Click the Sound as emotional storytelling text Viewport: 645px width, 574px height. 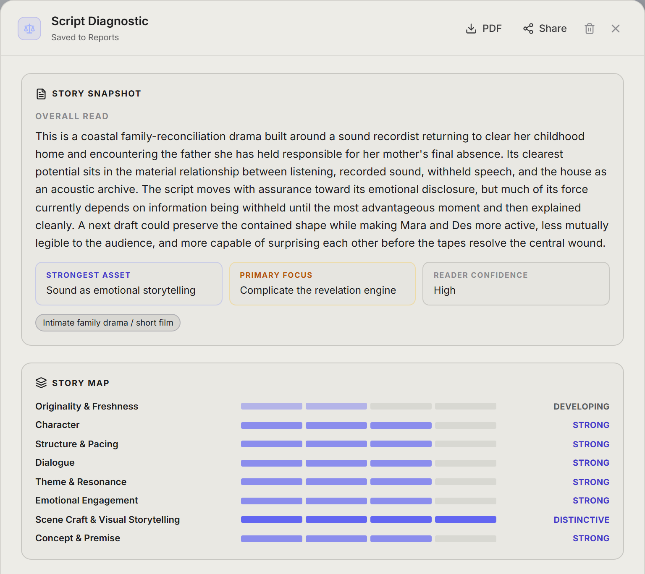click(x=121, y=290)
